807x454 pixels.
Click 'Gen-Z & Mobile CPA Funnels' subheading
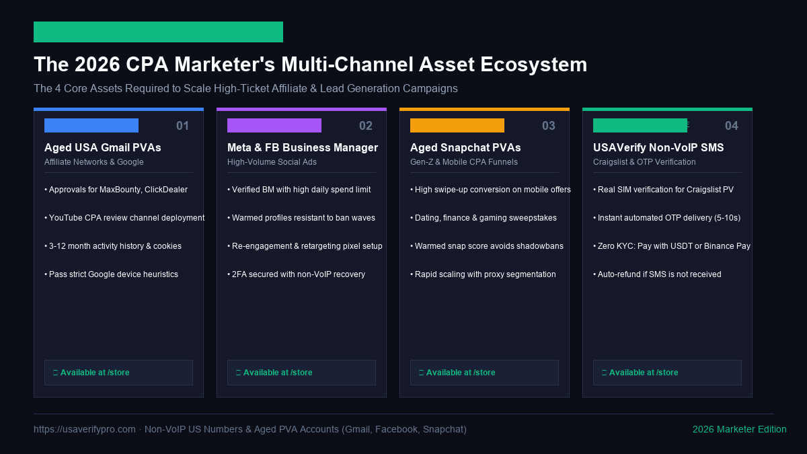(x=464, y=162)
